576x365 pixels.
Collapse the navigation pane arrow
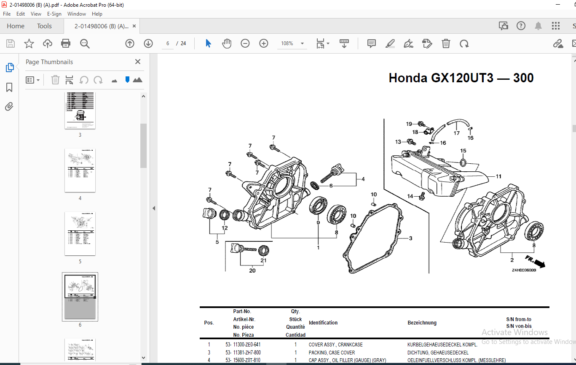coord(154,208)
